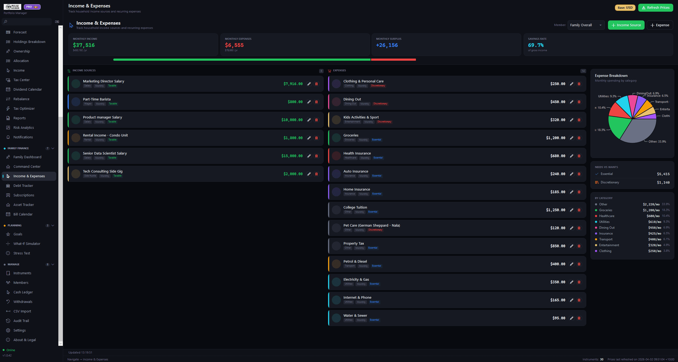The height and width of the screenshot is (362, 678).
Task: Edit the Groceries expense via its pencil icon
Action: tap(572, 138)
